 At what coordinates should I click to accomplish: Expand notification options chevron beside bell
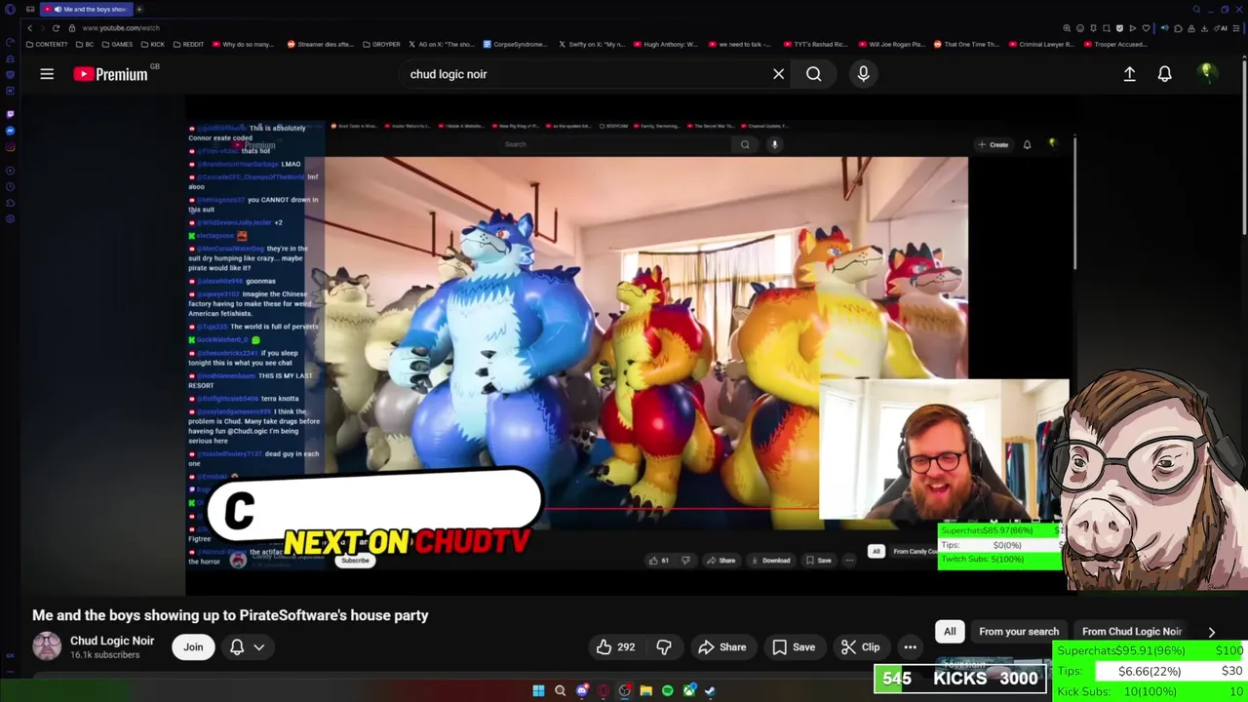pyautogui.click(x=259, y=647)
